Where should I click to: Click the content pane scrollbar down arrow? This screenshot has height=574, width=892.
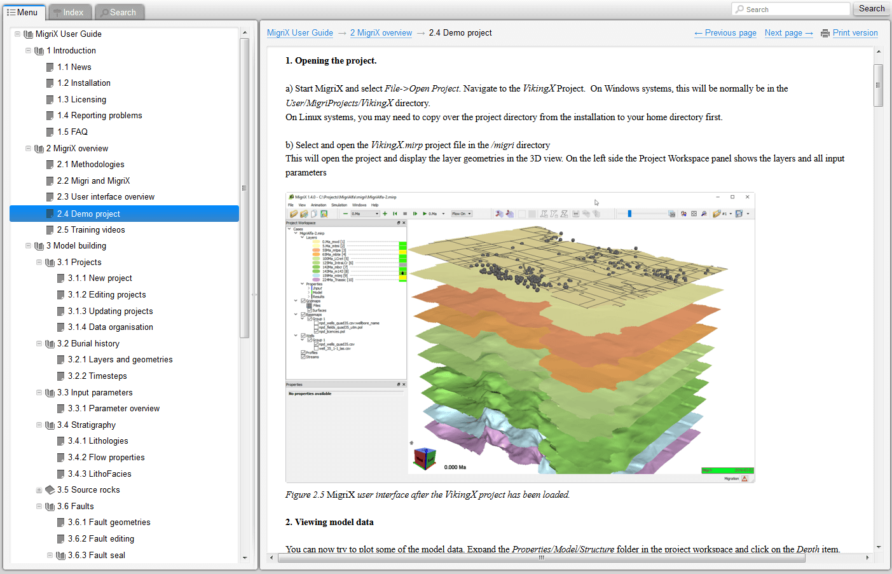coord(879,547)
